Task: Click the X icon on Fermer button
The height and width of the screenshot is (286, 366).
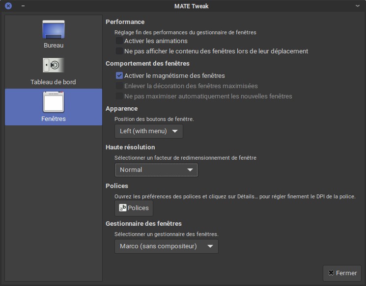Action: pos(331,273)
